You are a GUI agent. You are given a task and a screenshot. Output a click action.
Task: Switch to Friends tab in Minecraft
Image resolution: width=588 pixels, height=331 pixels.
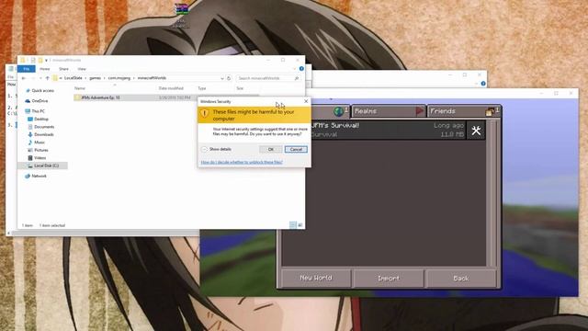(x=463, y=111)
